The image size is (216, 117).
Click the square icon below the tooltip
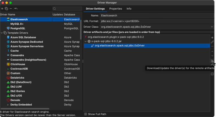point(212,74)
